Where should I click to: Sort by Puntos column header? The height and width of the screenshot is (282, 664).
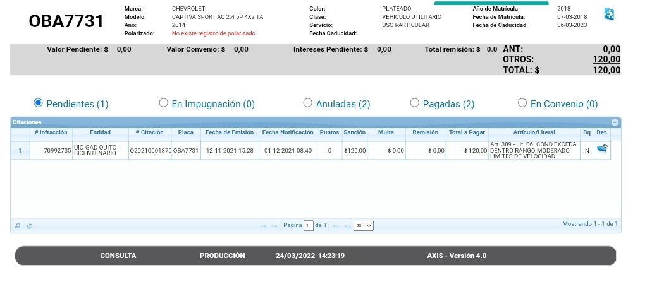point(329,132)
